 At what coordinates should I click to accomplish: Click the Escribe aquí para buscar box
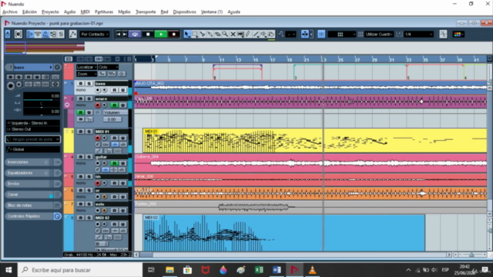point(80,270)
